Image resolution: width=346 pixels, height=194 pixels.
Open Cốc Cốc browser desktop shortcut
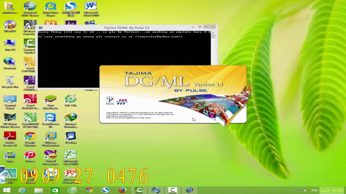(x=71, y=101)
